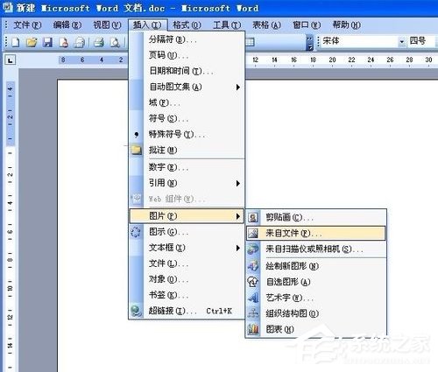438x372 pixels.
Task: Choose 特殊符号(Y)... menu entry
Action: coord(187,134)
